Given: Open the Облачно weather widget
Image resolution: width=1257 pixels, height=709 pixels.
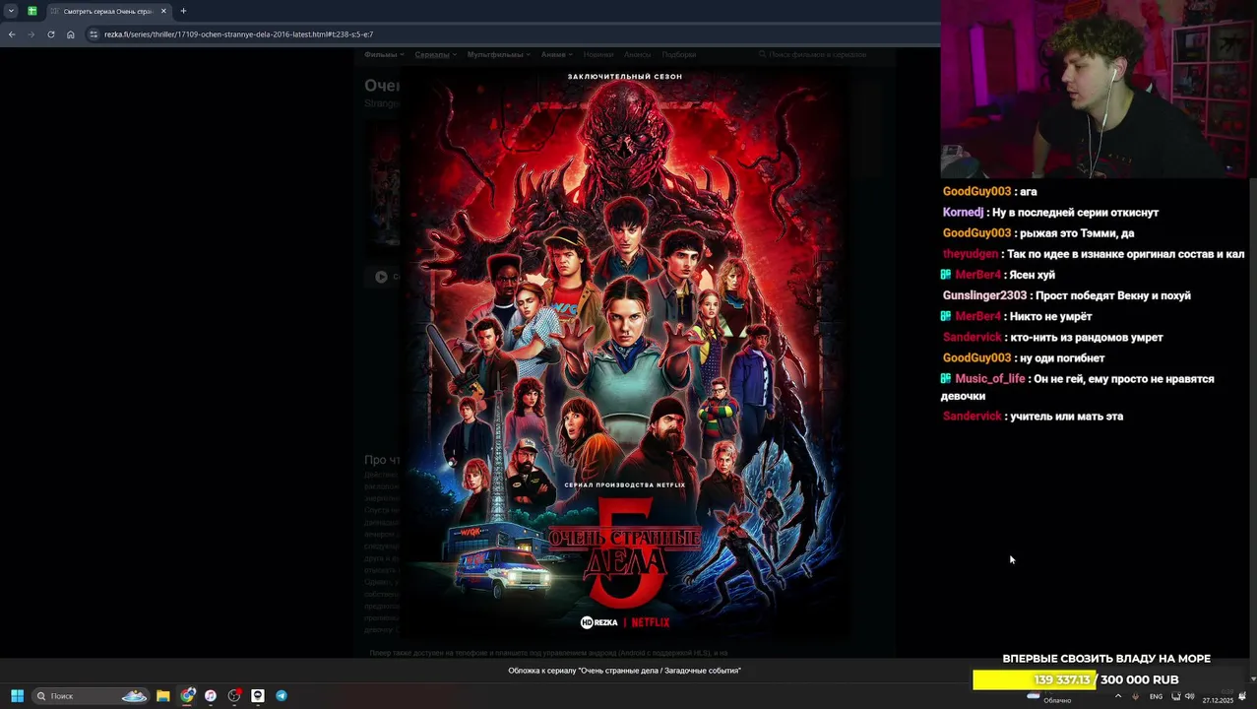Looking at the screenshot, I should [1050, 697].
